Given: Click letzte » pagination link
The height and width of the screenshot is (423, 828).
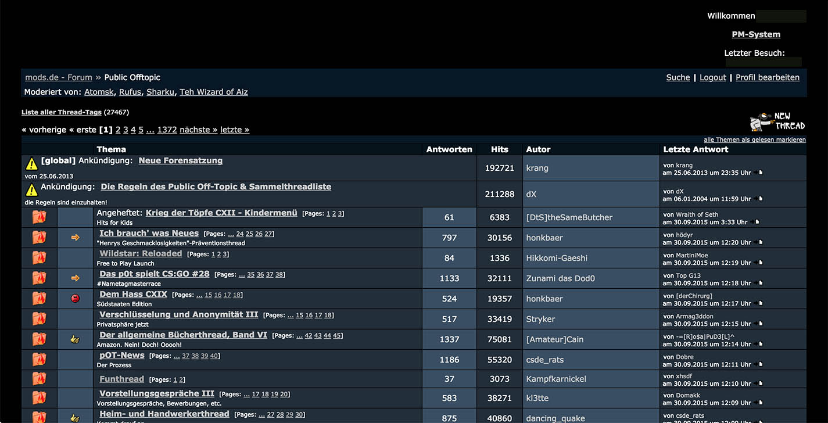Looking at the screenshot, I should (x=235, y=130).
